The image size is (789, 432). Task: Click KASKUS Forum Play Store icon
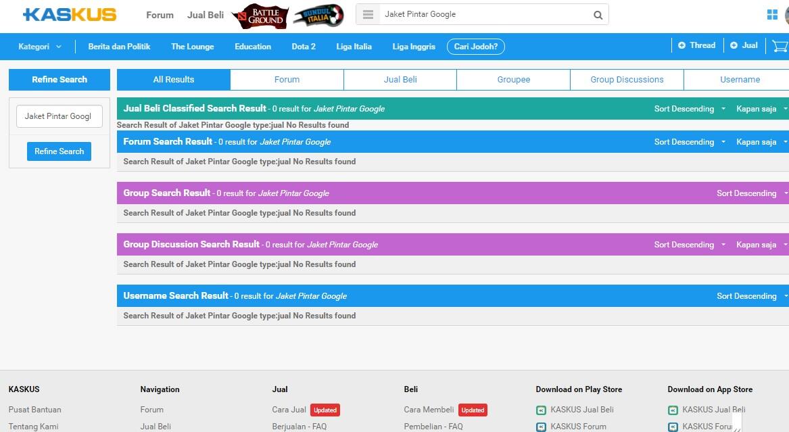(541, 427)
